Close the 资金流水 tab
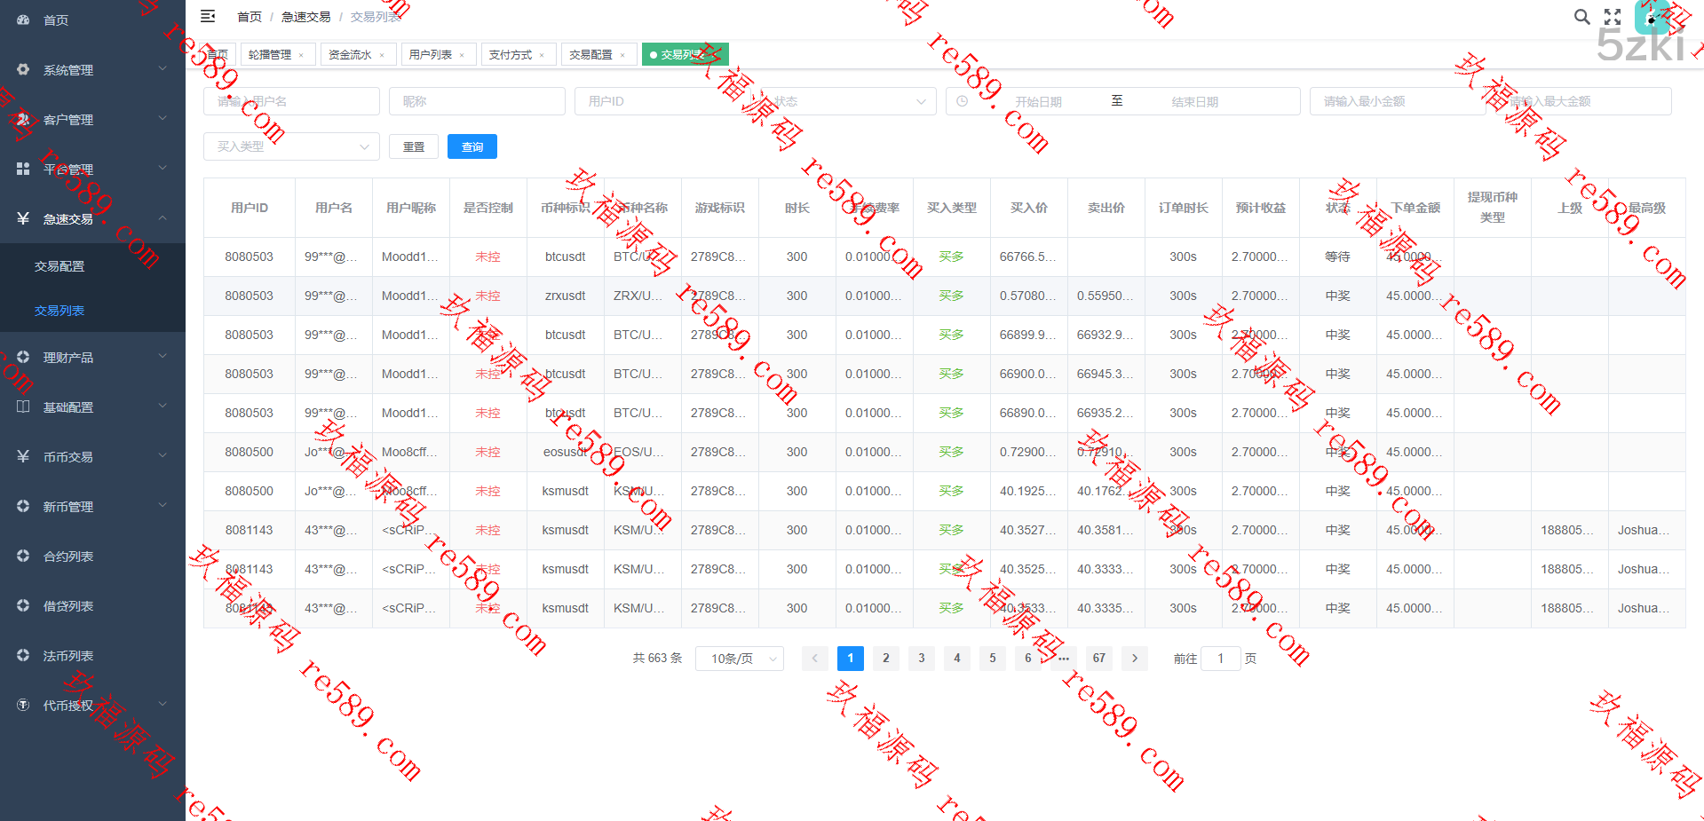The width and height of the screenshot is (1704, 821). point(382,55)
